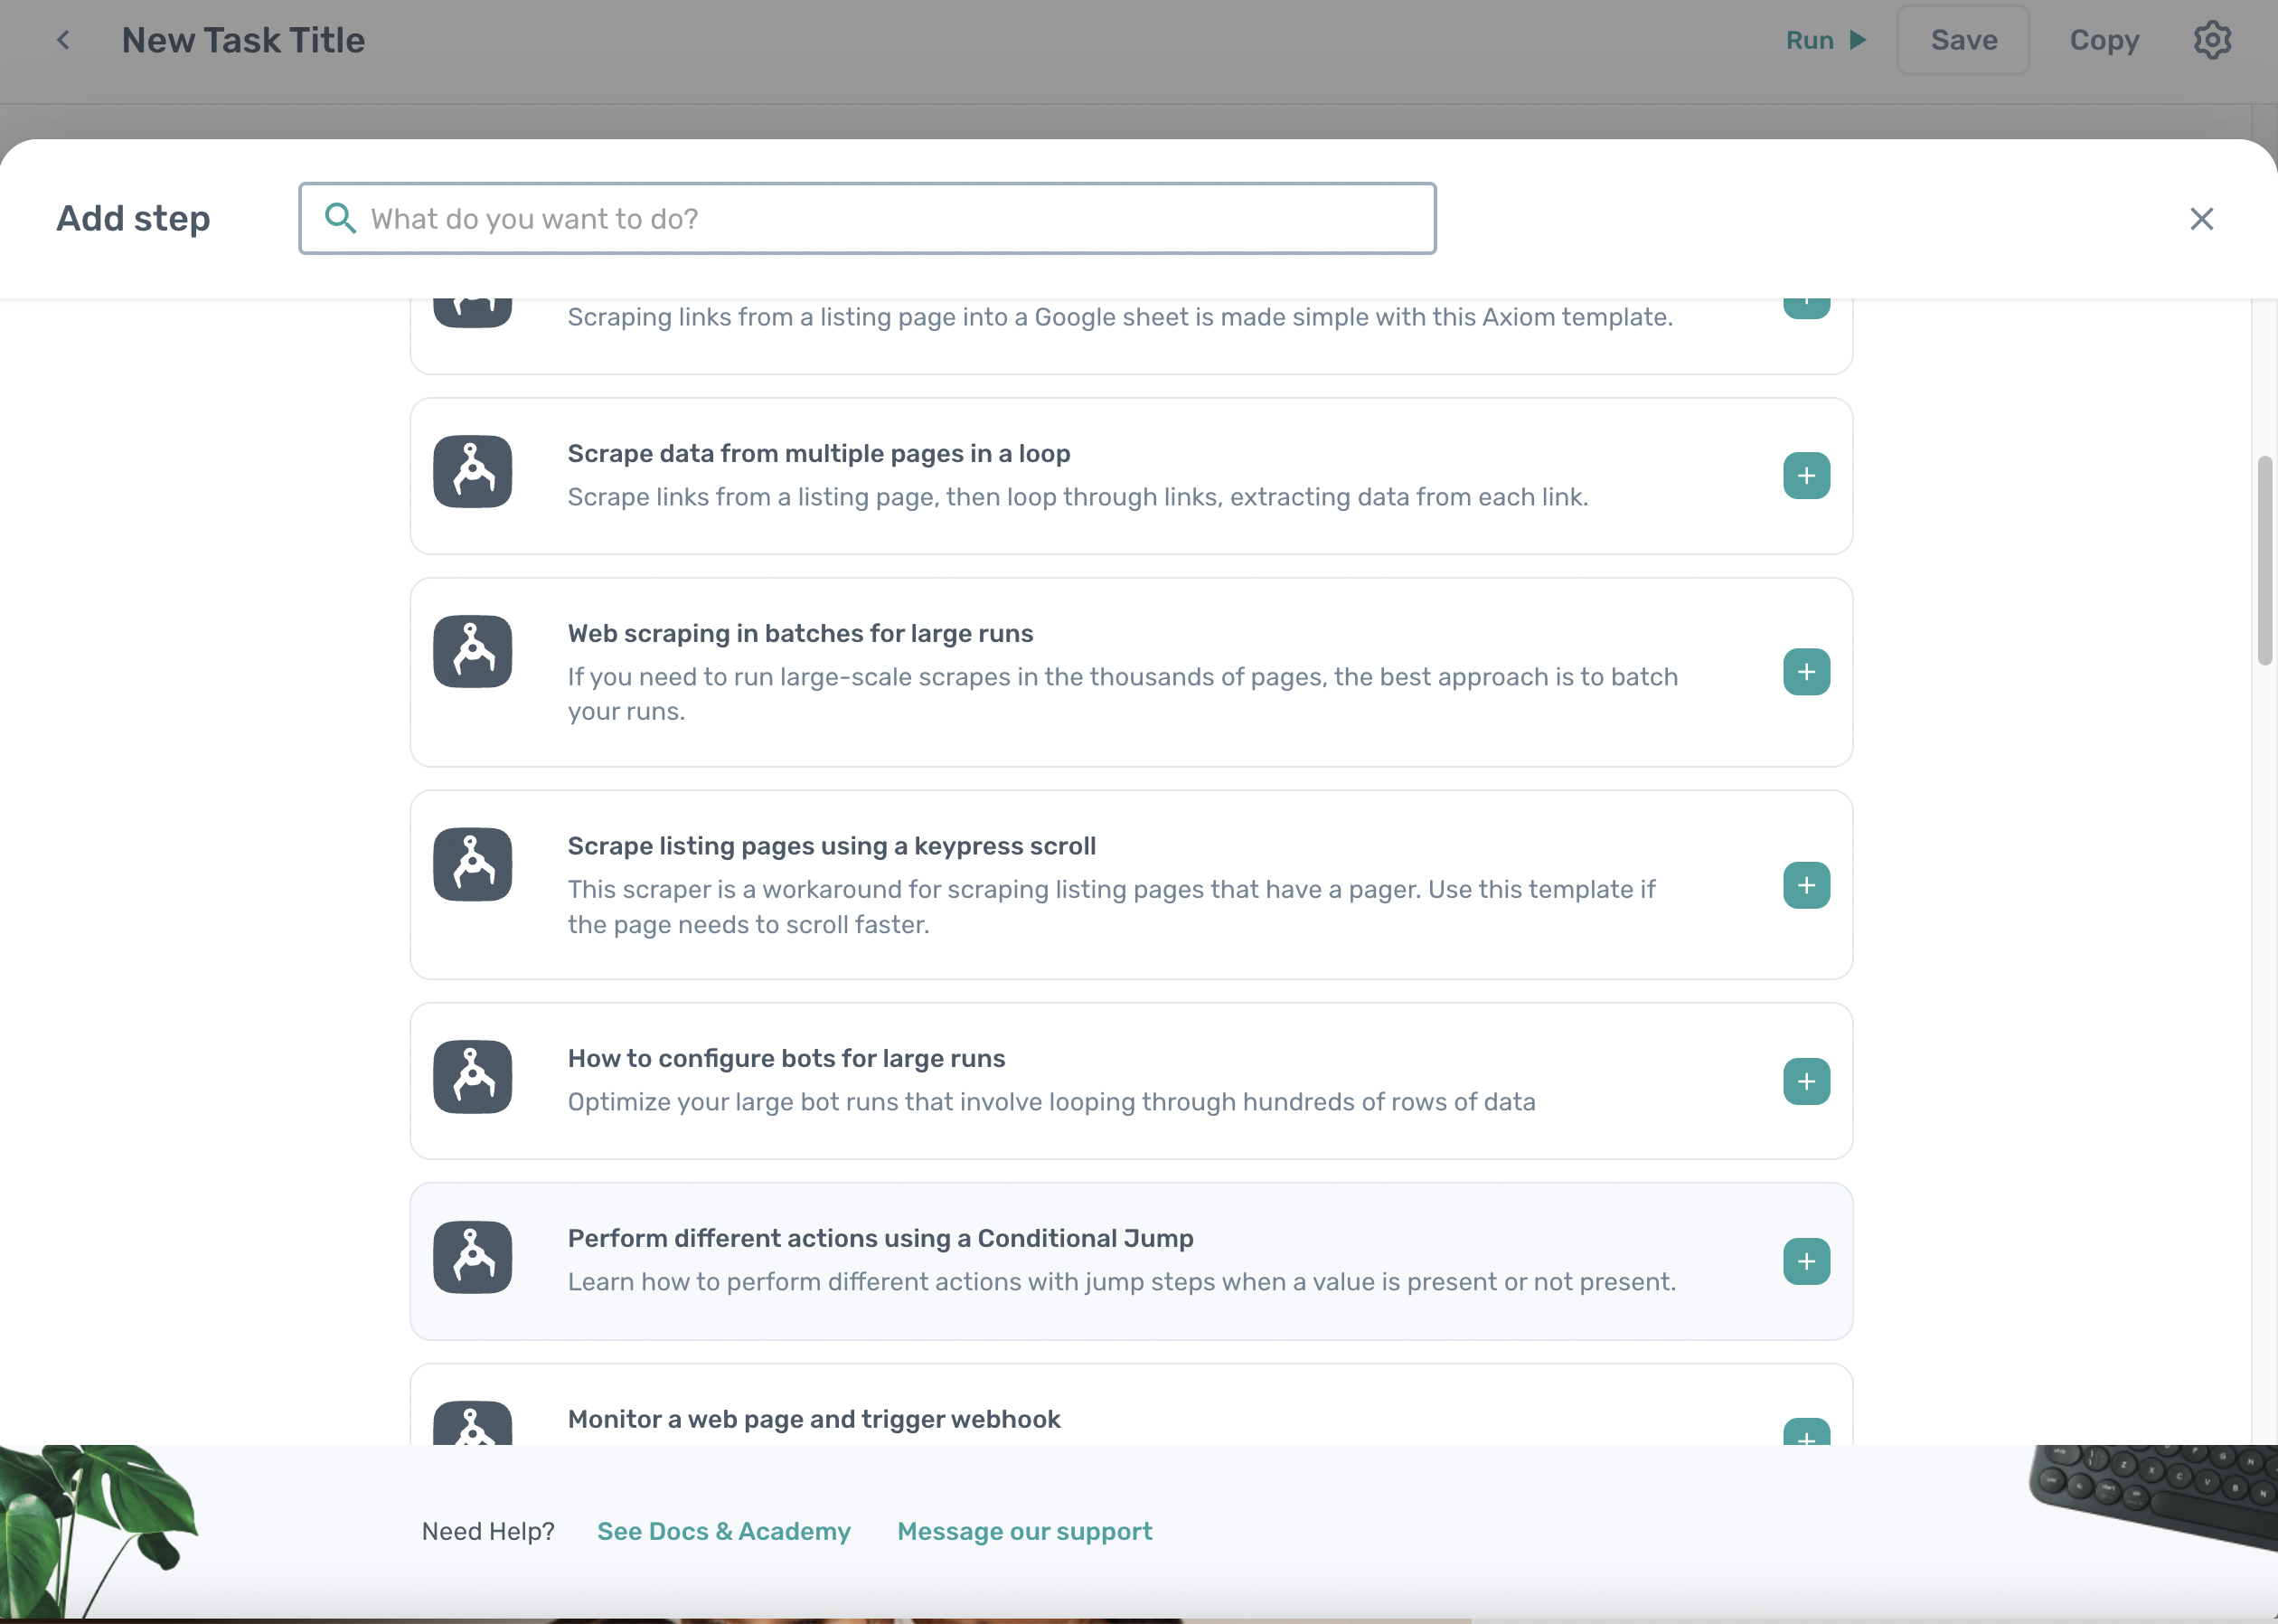This screenshot has width=2278, height=1624.
Task: Add 'Scrape data from multiple pages' template
Action: pos(1805,476)
